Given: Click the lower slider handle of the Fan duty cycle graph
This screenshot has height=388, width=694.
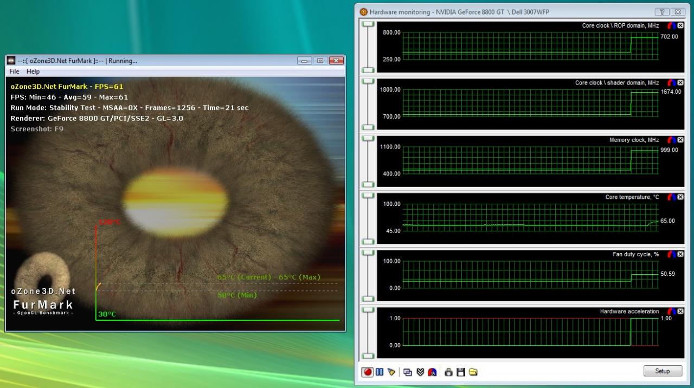Looking at the screenshot, I should (x=369, y=299).
